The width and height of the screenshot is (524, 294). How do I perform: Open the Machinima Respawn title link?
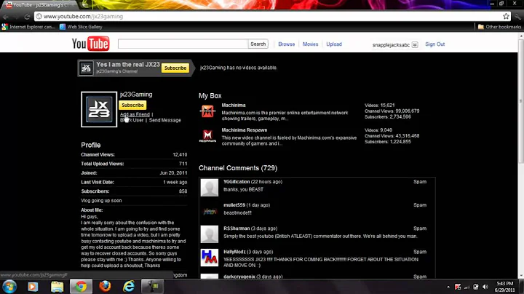tap(245, 130)
